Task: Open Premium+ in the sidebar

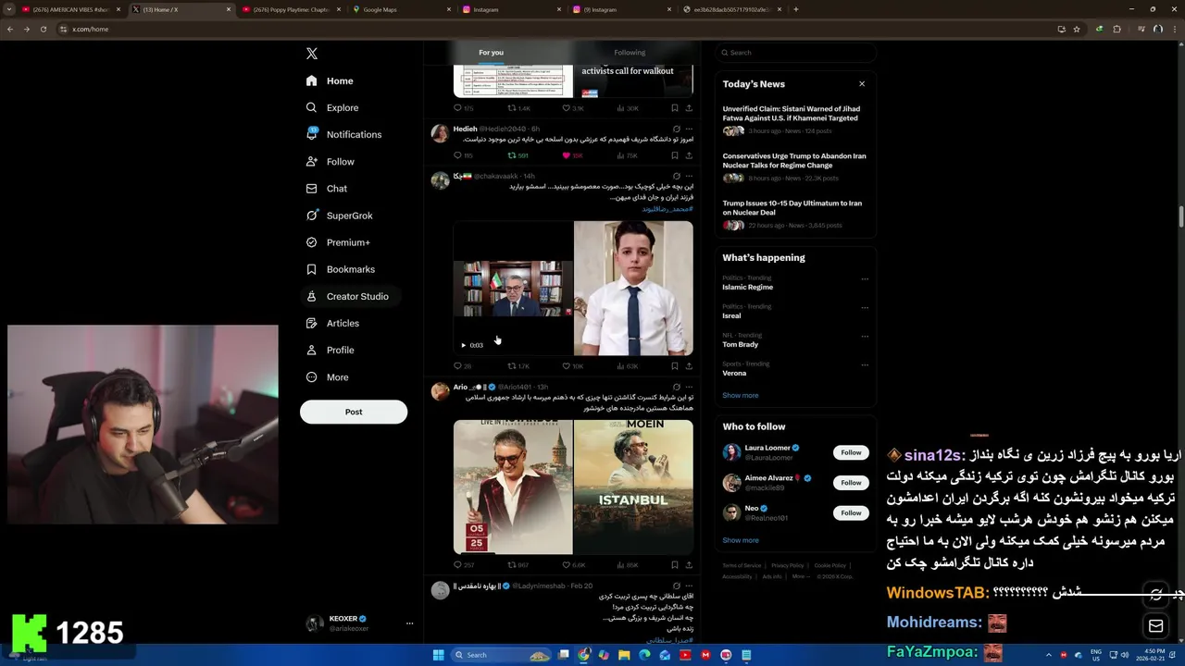Action: coord(337,242)
